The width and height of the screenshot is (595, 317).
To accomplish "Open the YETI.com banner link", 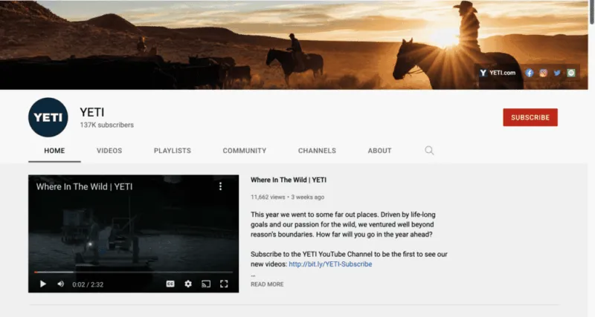I will 498,73.
